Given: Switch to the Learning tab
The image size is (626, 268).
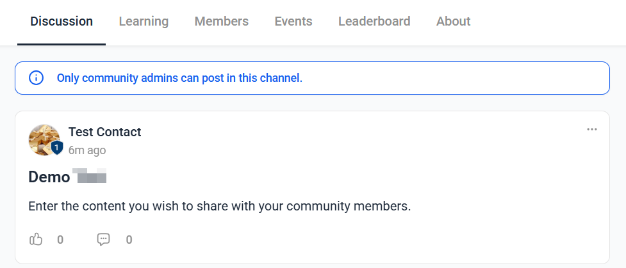Looking at the screenshot, I should 144,21.
